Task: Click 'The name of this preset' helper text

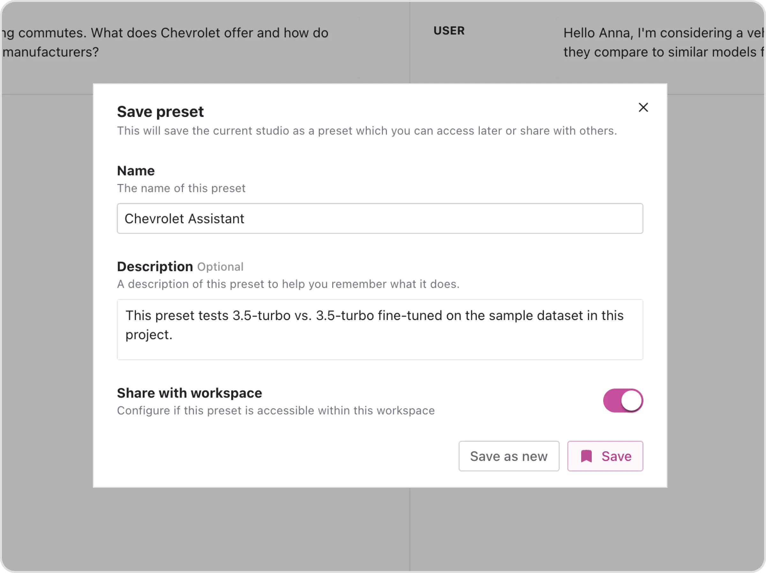Action: (x=181, y=188)
